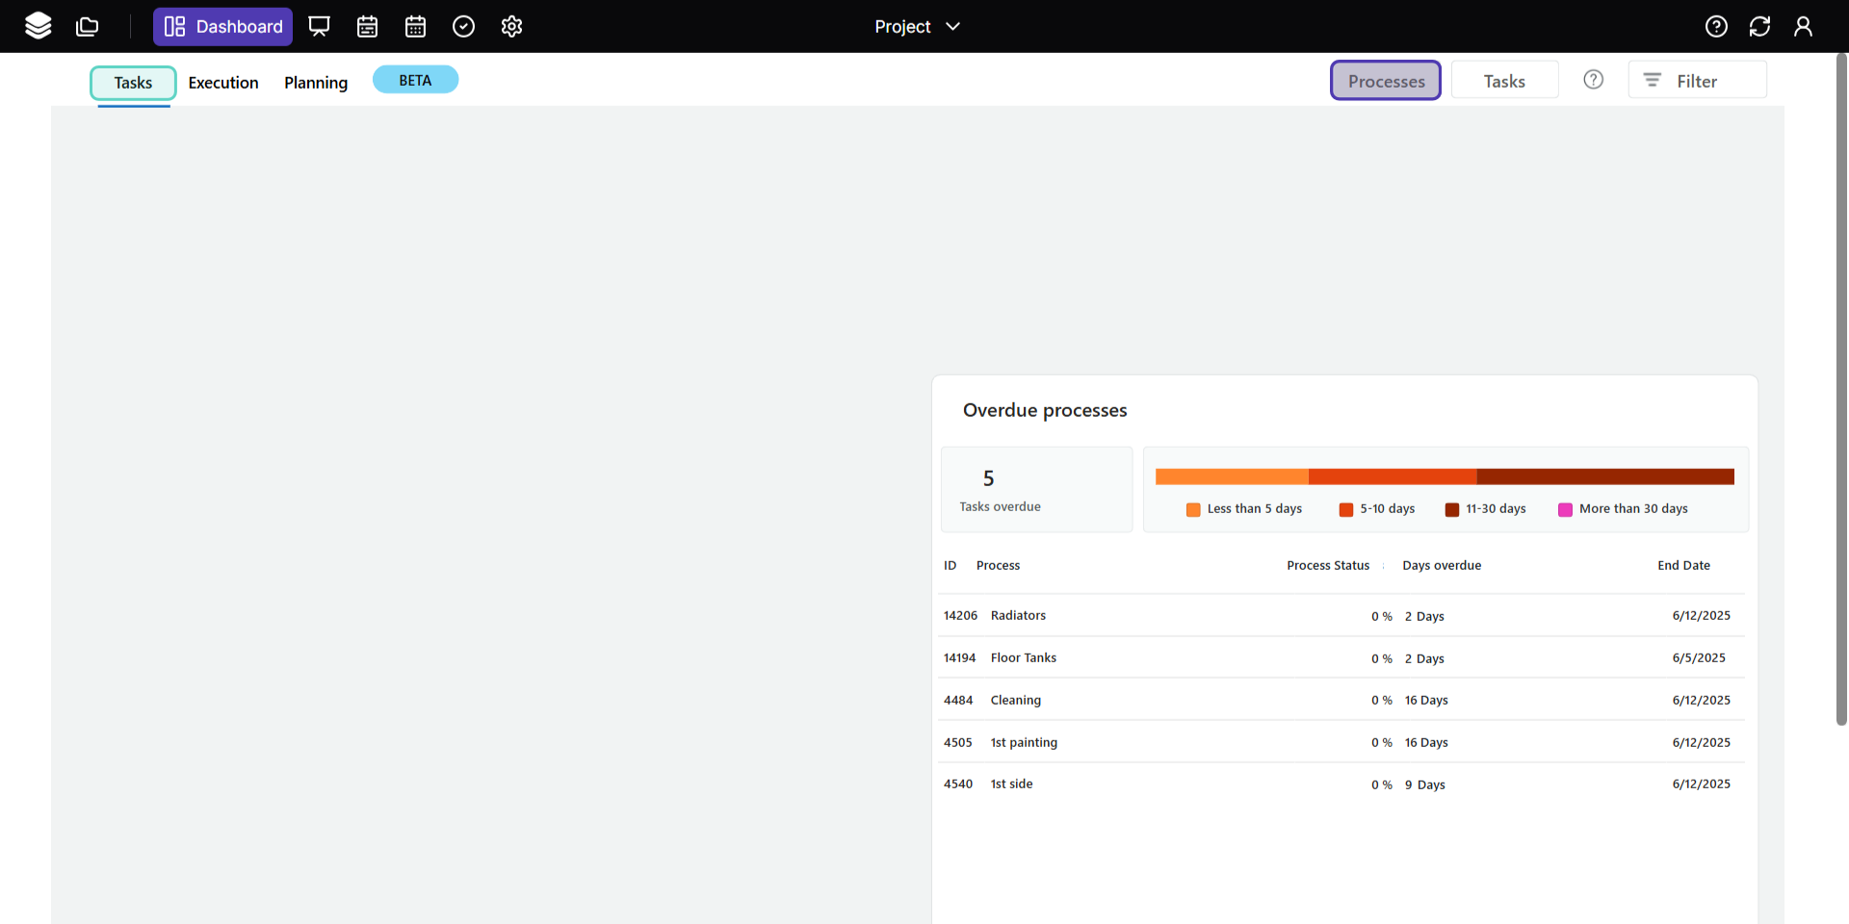The image size is (1849, 924).
Task: Open the user profile icon
Action: click(1803, 26)
